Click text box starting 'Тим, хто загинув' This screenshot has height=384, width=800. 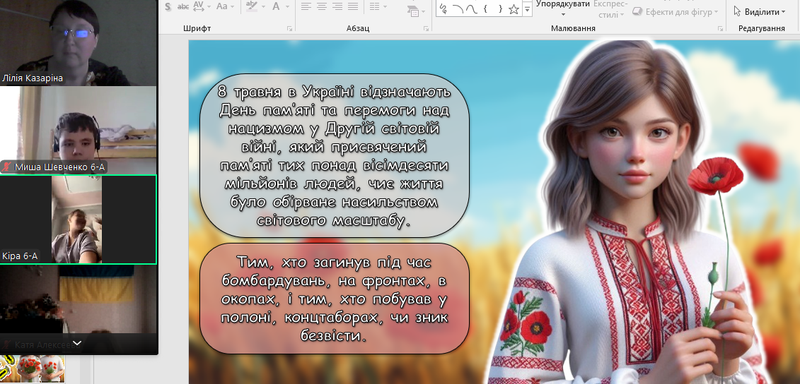334,299
